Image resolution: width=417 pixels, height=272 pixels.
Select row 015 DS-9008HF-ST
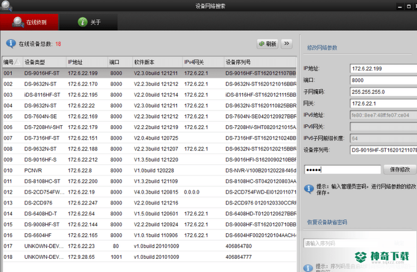tap(149, 224)
